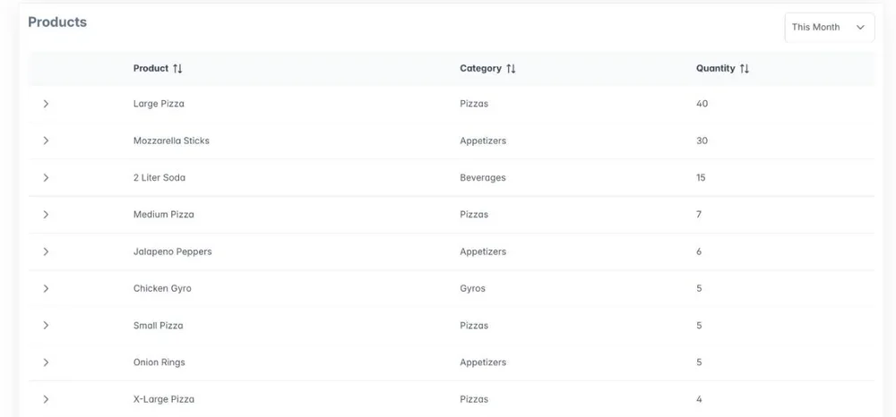896x417 pixels.
Task: Expand the Medium Pizza row
Action: pyautogui.click(x=46, y=215)
